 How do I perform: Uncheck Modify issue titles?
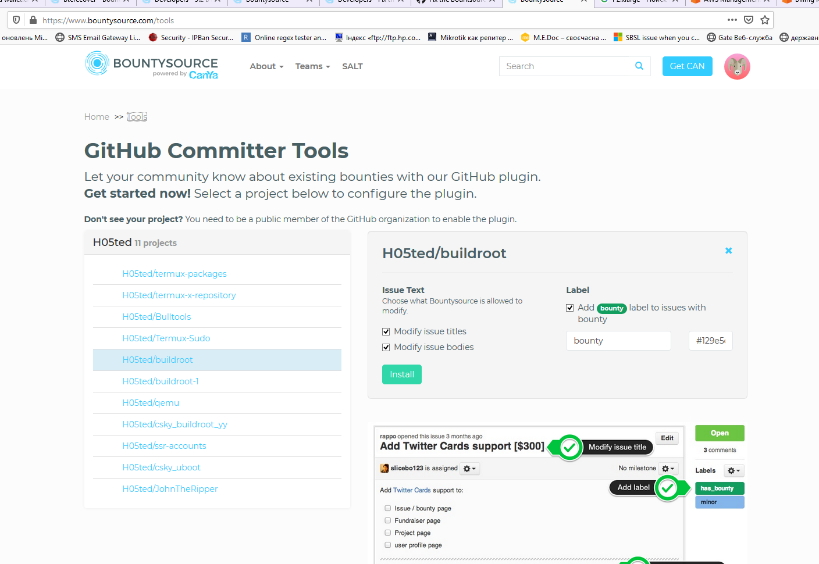point(386,331)
